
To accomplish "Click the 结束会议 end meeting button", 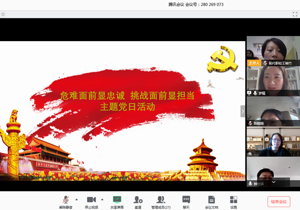I will click(x=279, y=202).
